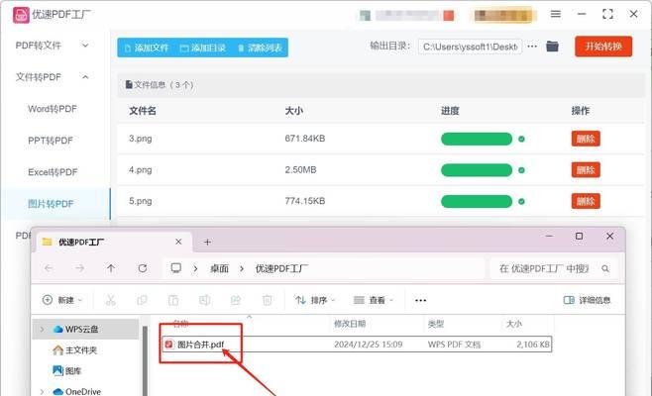Delete the 5.png row

click(x=586, y=202)
